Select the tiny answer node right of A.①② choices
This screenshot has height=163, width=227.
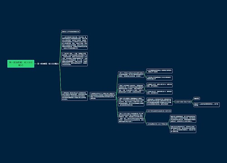(x=197, y=98)
